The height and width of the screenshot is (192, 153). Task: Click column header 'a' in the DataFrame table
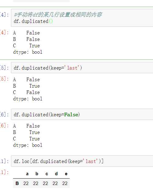[x=27, y=174]
